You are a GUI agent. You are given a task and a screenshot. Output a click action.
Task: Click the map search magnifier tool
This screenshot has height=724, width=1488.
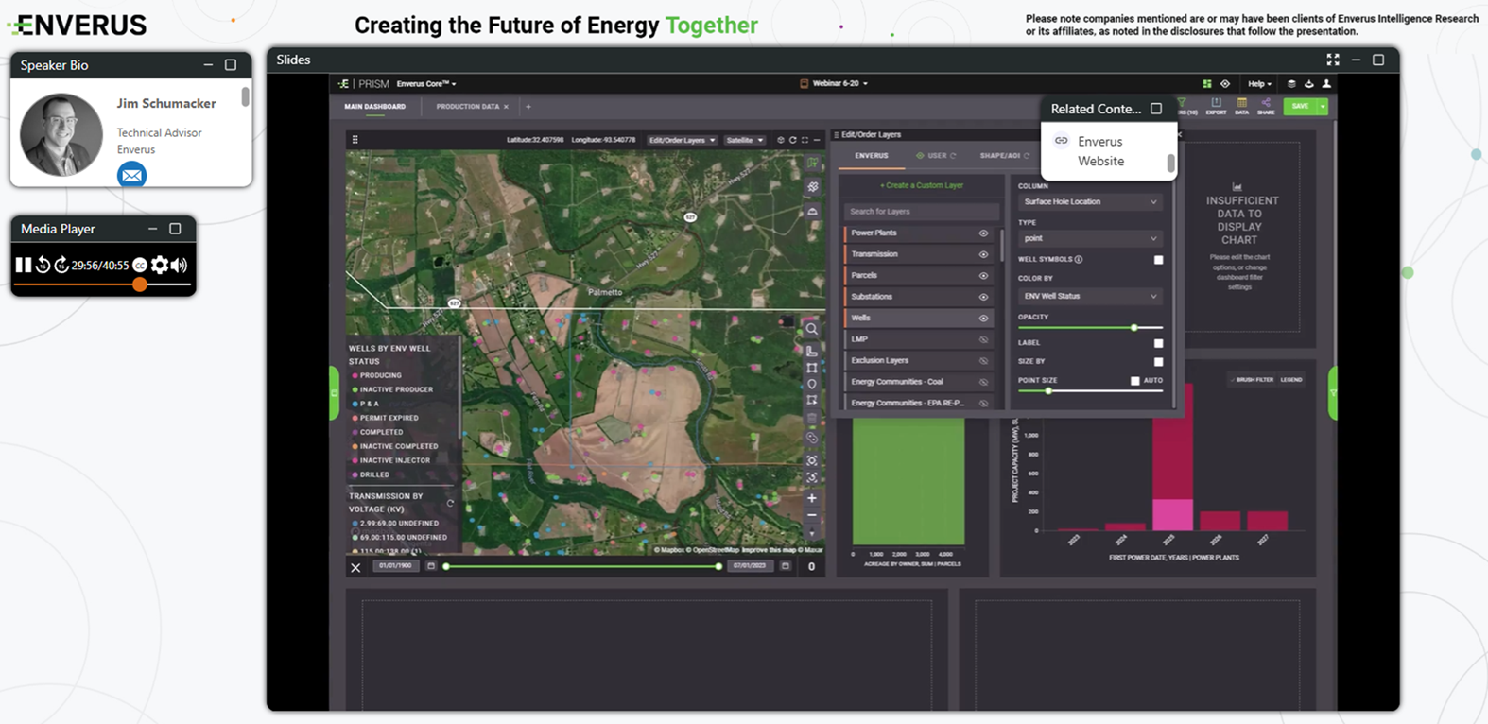tap(811, 329)
